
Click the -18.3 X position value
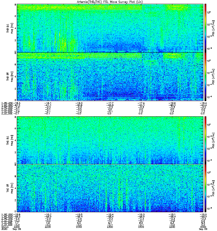click(x=17, y=103)
